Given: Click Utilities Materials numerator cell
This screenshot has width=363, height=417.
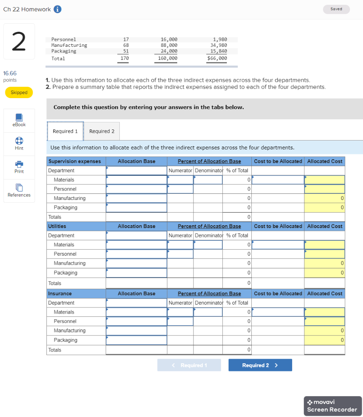Looking at the screenshot, I should pos(180,245).
